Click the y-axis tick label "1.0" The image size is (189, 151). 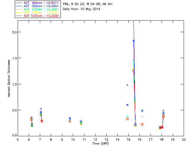pos(15,84)
